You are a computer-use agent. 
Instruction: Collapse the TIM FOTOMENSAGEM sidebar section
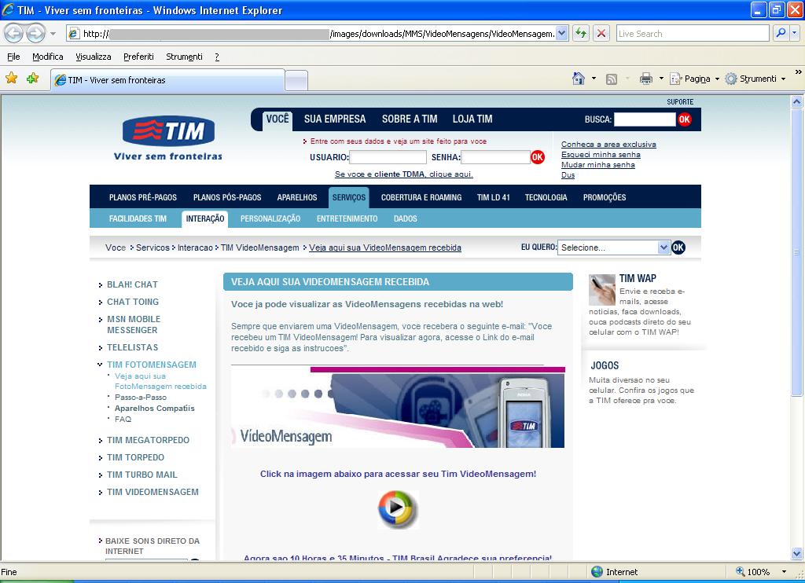[100, 365]
